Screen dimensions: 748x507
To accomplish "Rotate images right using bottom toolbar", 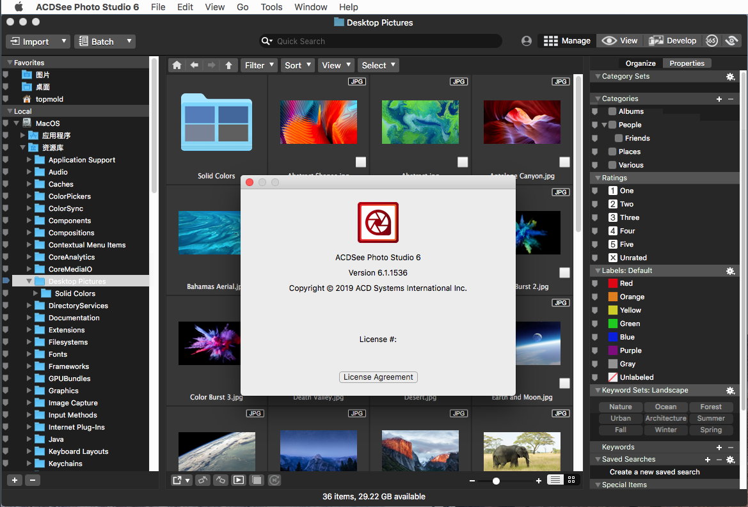I will click(220, 480).
